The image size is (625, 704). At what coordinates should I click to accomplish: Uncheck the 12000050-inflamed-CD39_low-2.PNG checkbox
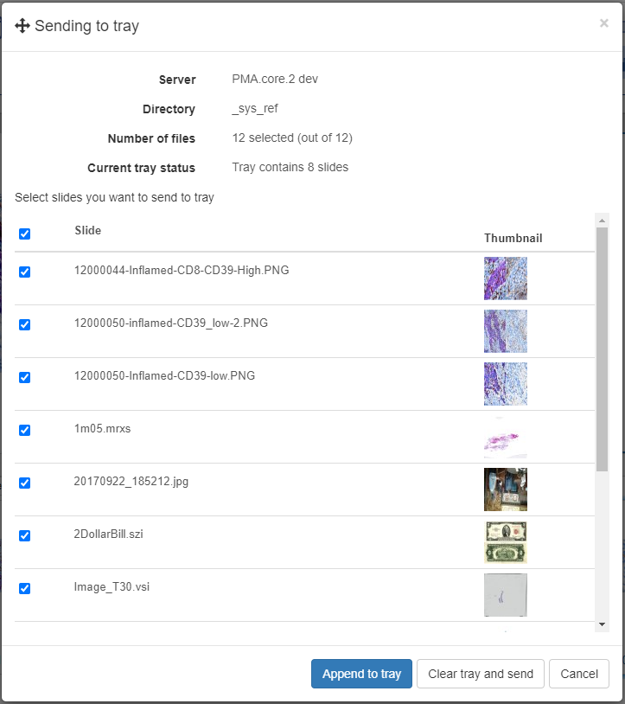pyautogui.click(x=24, y=324)
